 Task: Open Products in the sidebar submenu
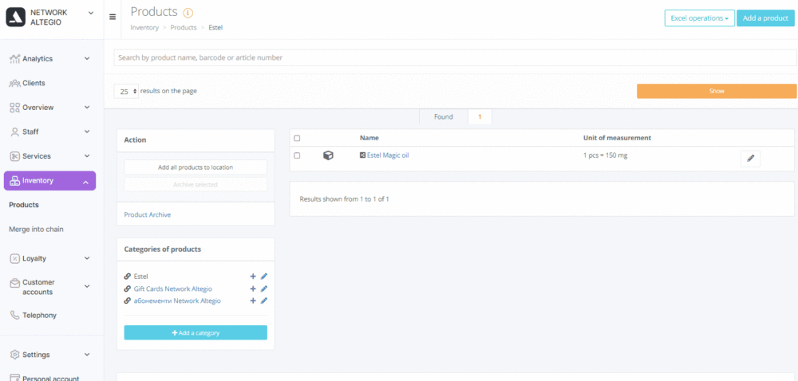pyautogui.click(x=24, y=205)
